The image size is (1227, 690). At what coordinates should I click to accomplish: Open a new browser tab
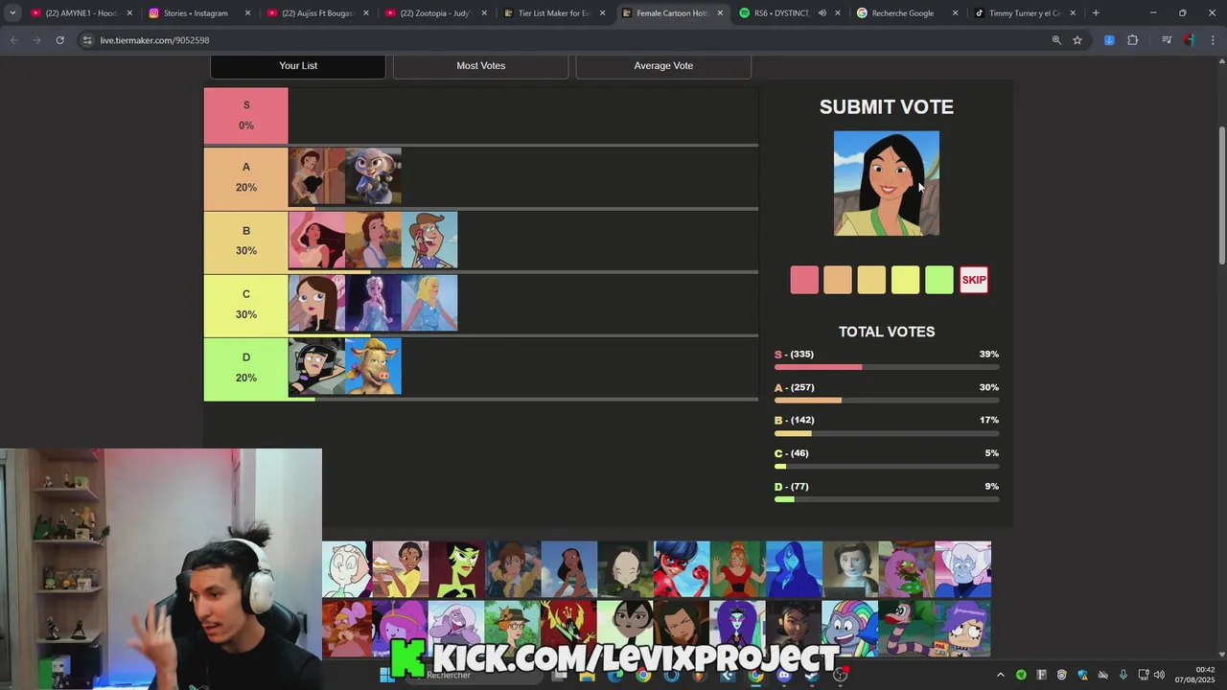click(1096, 13)
